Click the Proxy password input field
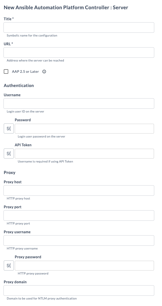The height and width of the screenshot is (306, 162). [84, 266]
